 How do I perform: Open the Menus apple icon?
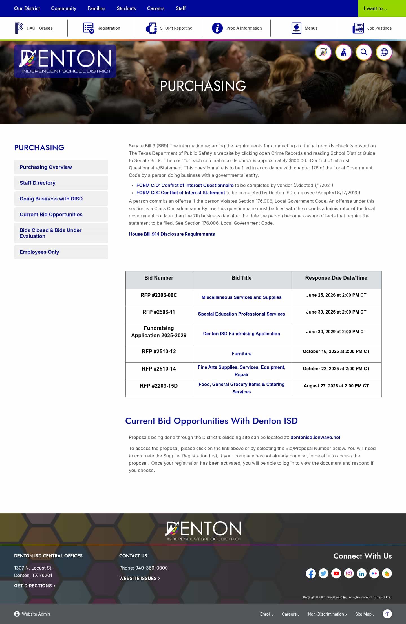point(296,28)
